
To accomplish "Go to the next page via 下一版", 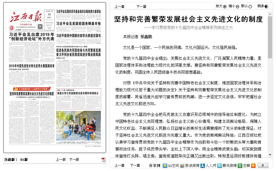I will [74, 160].
